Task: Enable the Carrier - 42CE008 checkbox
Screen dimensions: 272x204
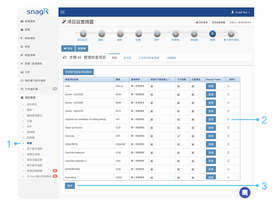Action: pos(228,94)
